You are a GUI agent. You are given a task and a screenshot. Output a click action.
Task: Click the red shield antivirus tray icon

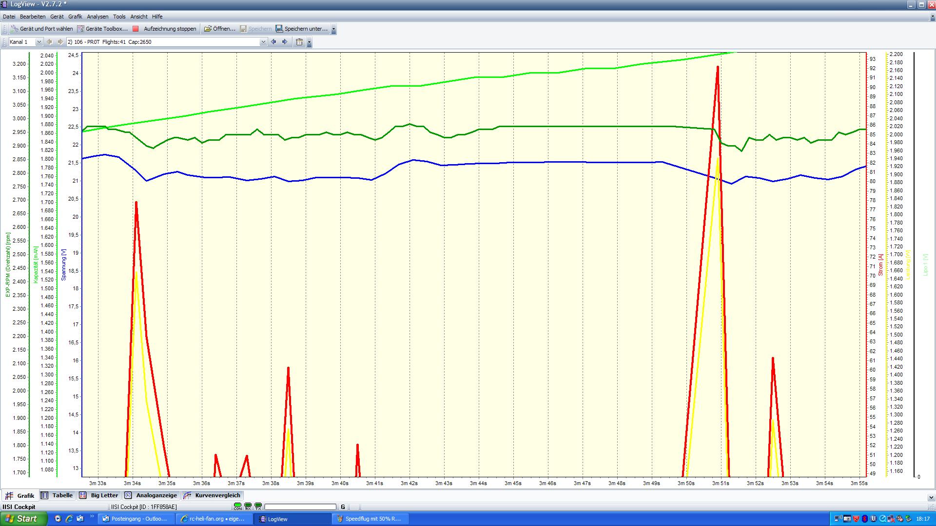click(857, 519)
